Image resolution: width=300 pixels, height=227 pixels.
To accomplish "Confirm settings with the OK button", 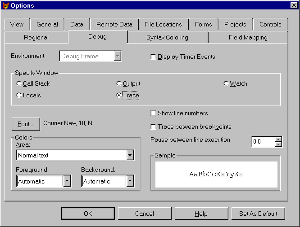I will [88, 214].
